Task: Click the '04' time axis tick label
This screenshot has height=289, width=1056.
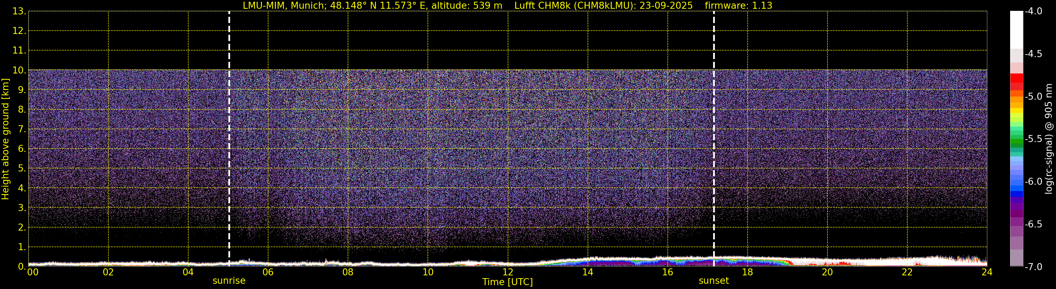Action: [188, 272]
